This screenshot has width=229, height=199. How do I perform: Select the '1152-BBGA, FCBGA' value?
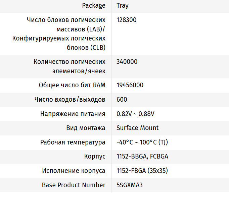click(x=142, y=157)
